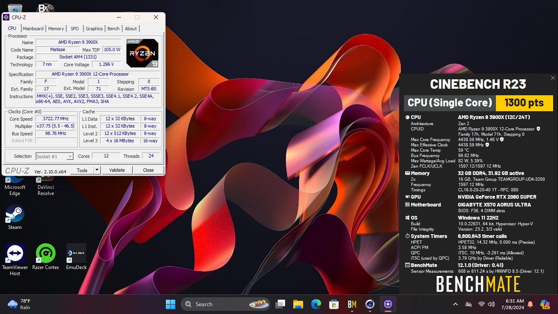Open Wi-Fi network settings tray icon
The height and width of the screenshot is (314, 558).
point(482,304)
